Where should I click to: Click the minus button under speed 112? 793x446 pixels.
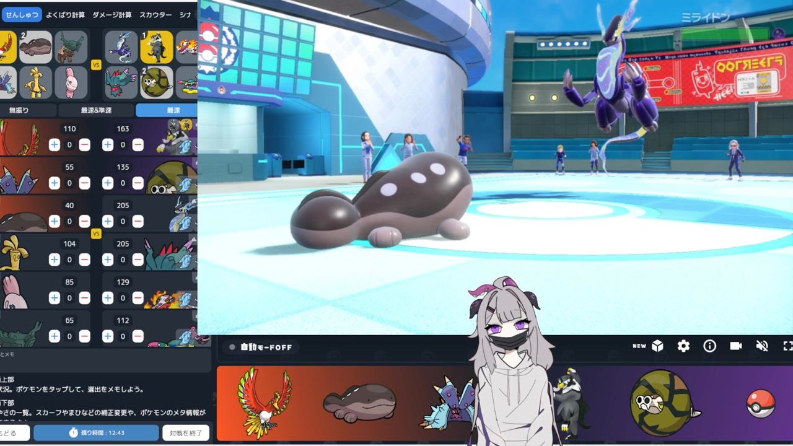pos(138,336)
